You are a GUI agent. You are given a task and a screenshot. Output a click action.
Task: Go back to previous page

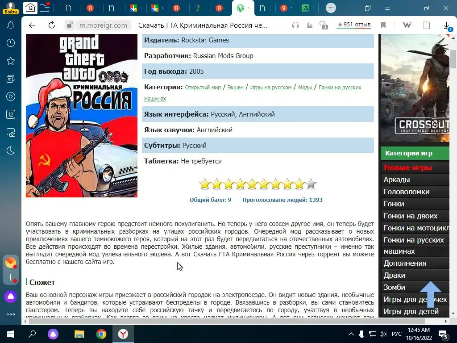point(32,25)
